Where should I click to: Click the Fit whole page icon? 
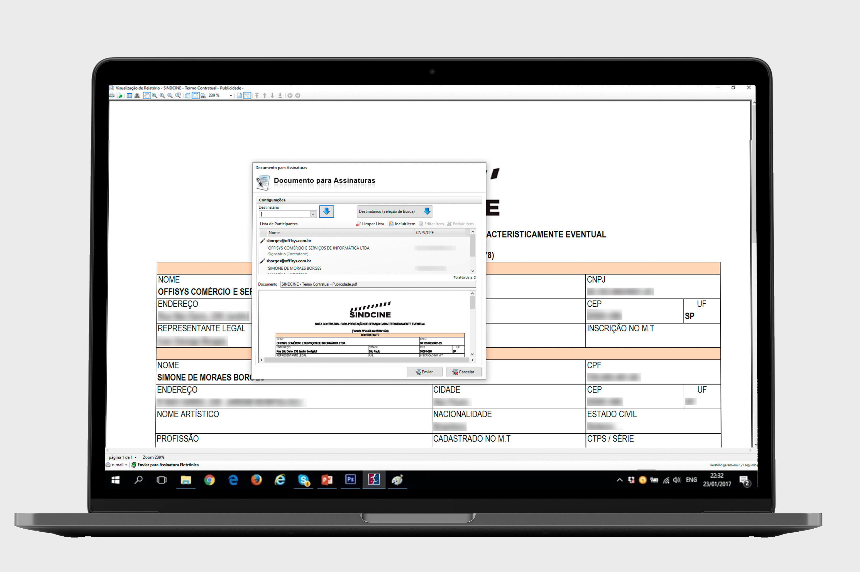(188, 96)
